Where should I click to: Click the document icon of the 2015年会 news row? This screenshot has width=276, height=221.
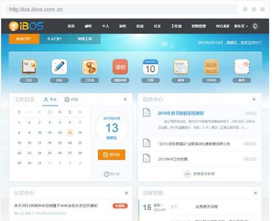click(147, 158)
